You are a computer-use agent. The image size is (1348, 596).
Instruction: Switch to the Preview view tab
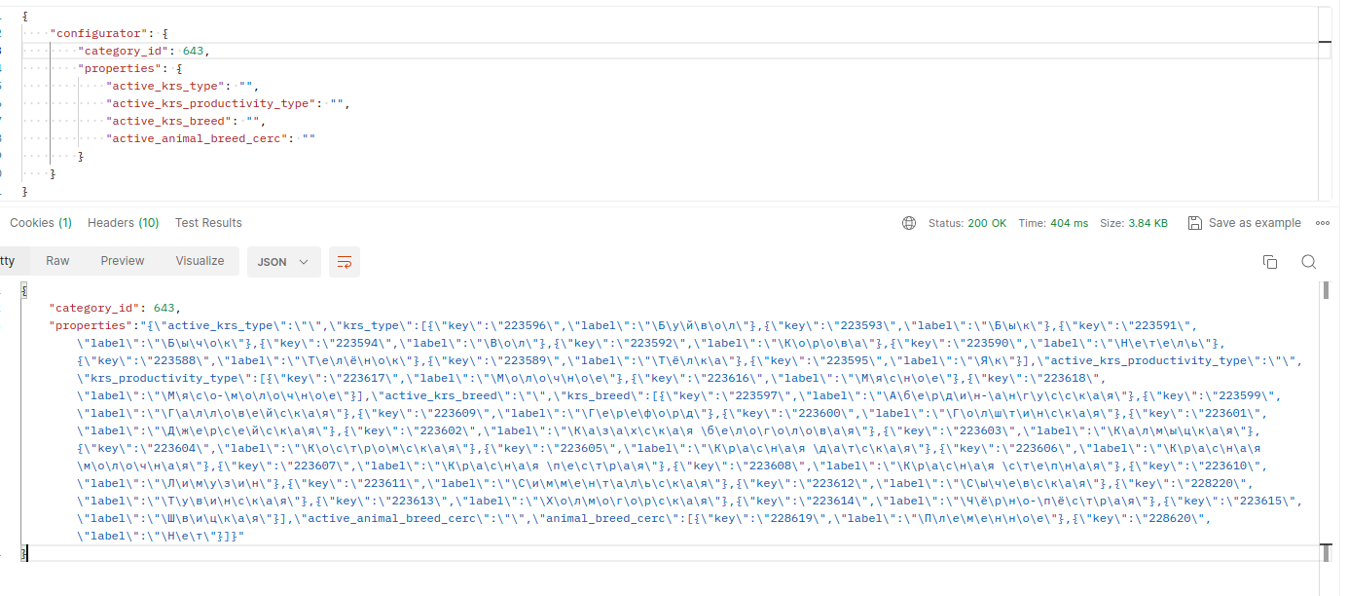pyautogui.click(x=123, y=261)
